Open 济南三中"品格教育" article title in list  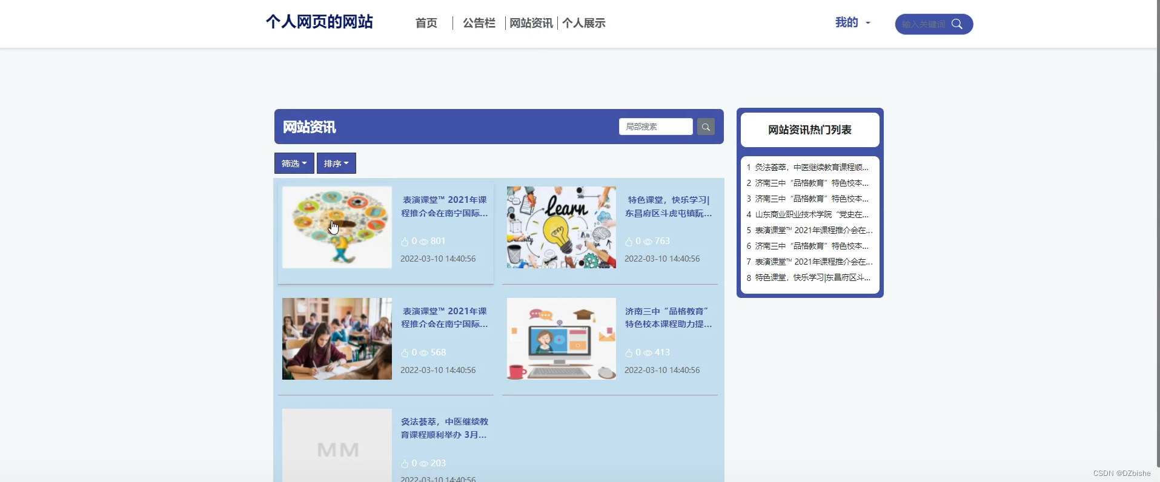pos(669,318)
